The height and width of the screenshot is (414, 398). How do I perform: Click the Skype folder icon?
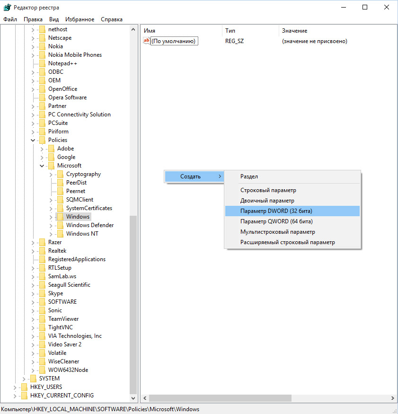(42, 293)
